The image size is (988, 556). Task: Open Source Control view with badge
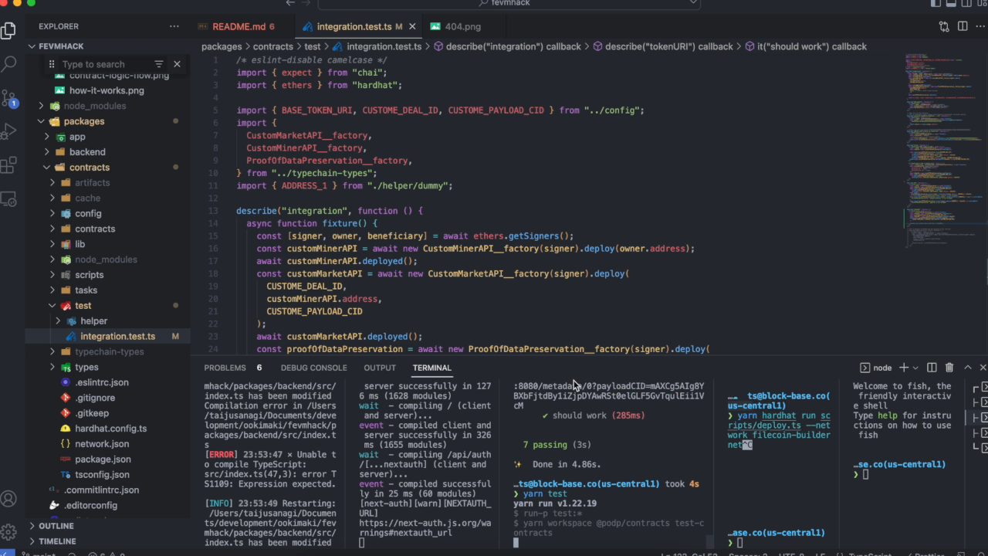[8, 98]
